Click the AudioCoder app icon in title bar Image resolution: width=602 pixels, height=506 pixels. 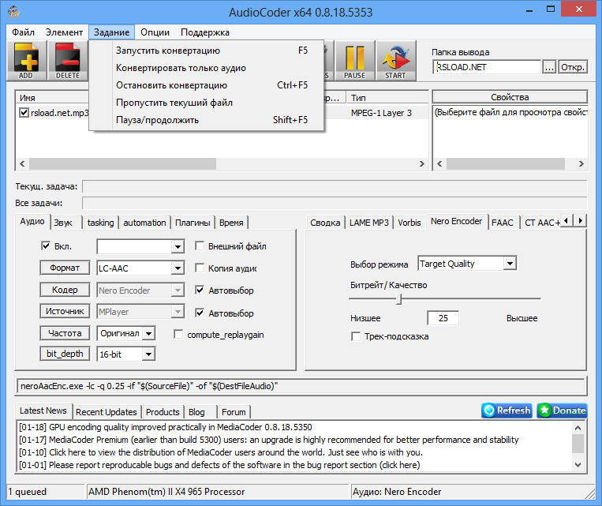(13, 12)
